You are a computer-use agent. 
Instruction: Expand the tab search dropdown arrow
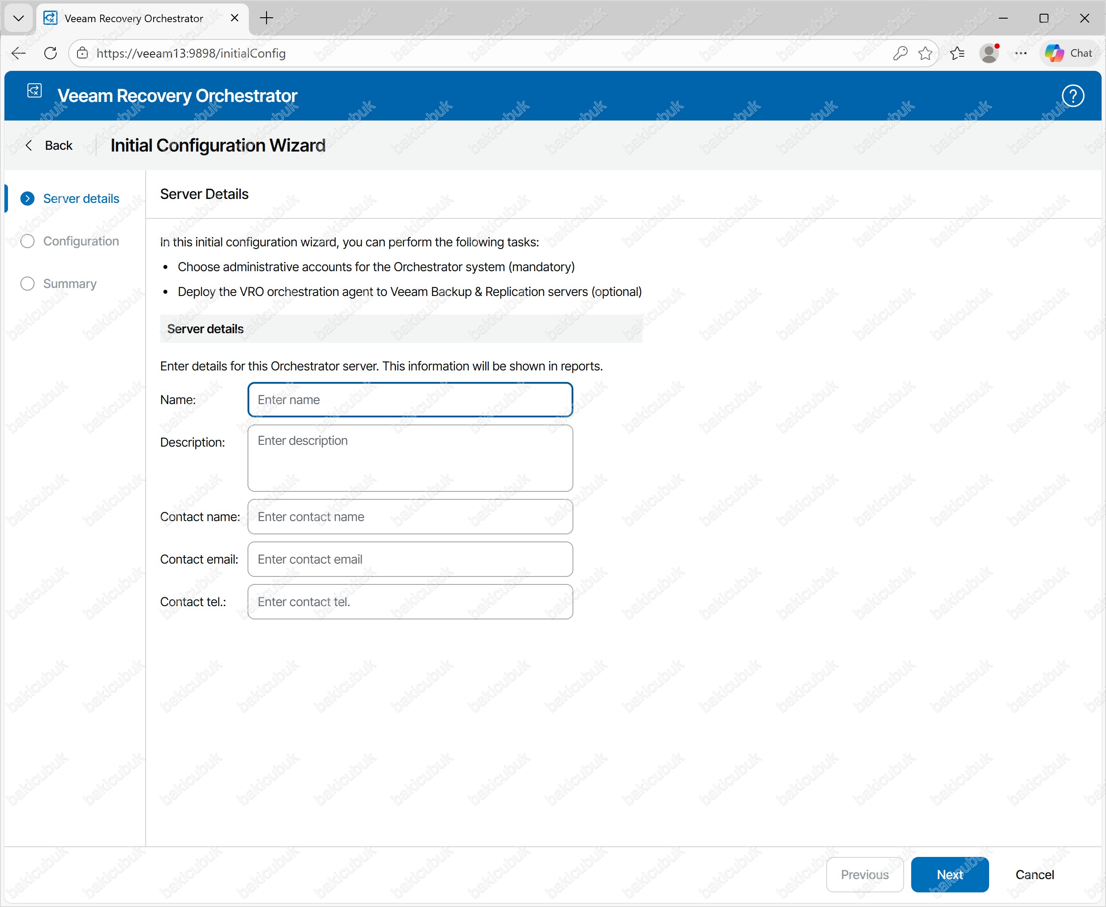coord(19,18)
